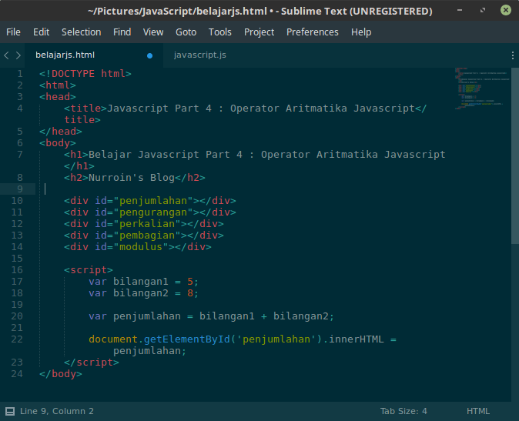Image resolution: width=519 pixels, height=421 pixels.
Task: Open the View menu
Action: tap(153, 32)
